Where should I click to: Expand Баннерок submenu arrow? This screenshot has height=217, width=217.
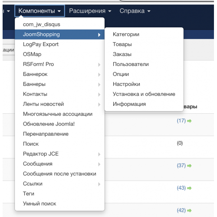[x=99, y=75]
